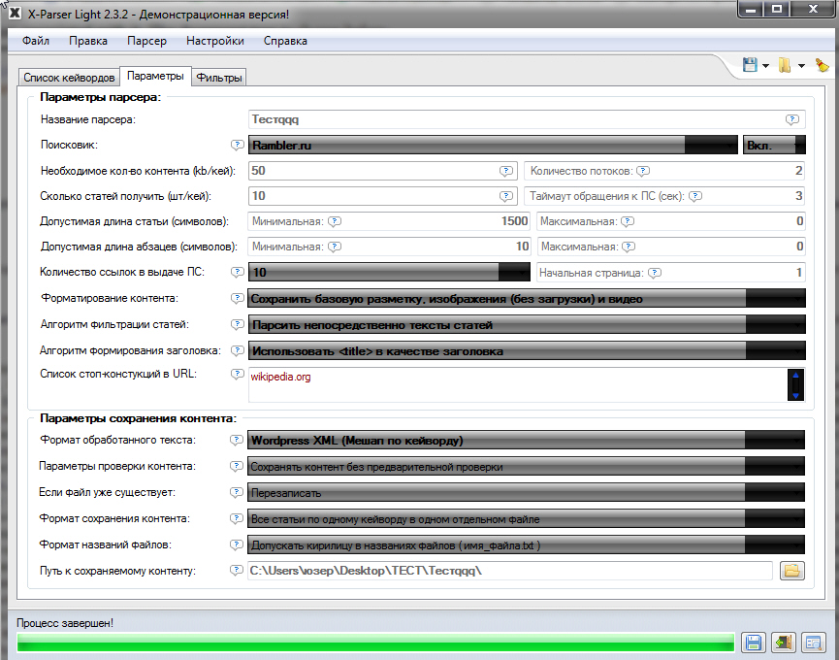Screen dimensions: 839x660
Task: Click help icon for Параметры проверки контента
Action: [237, 466]
